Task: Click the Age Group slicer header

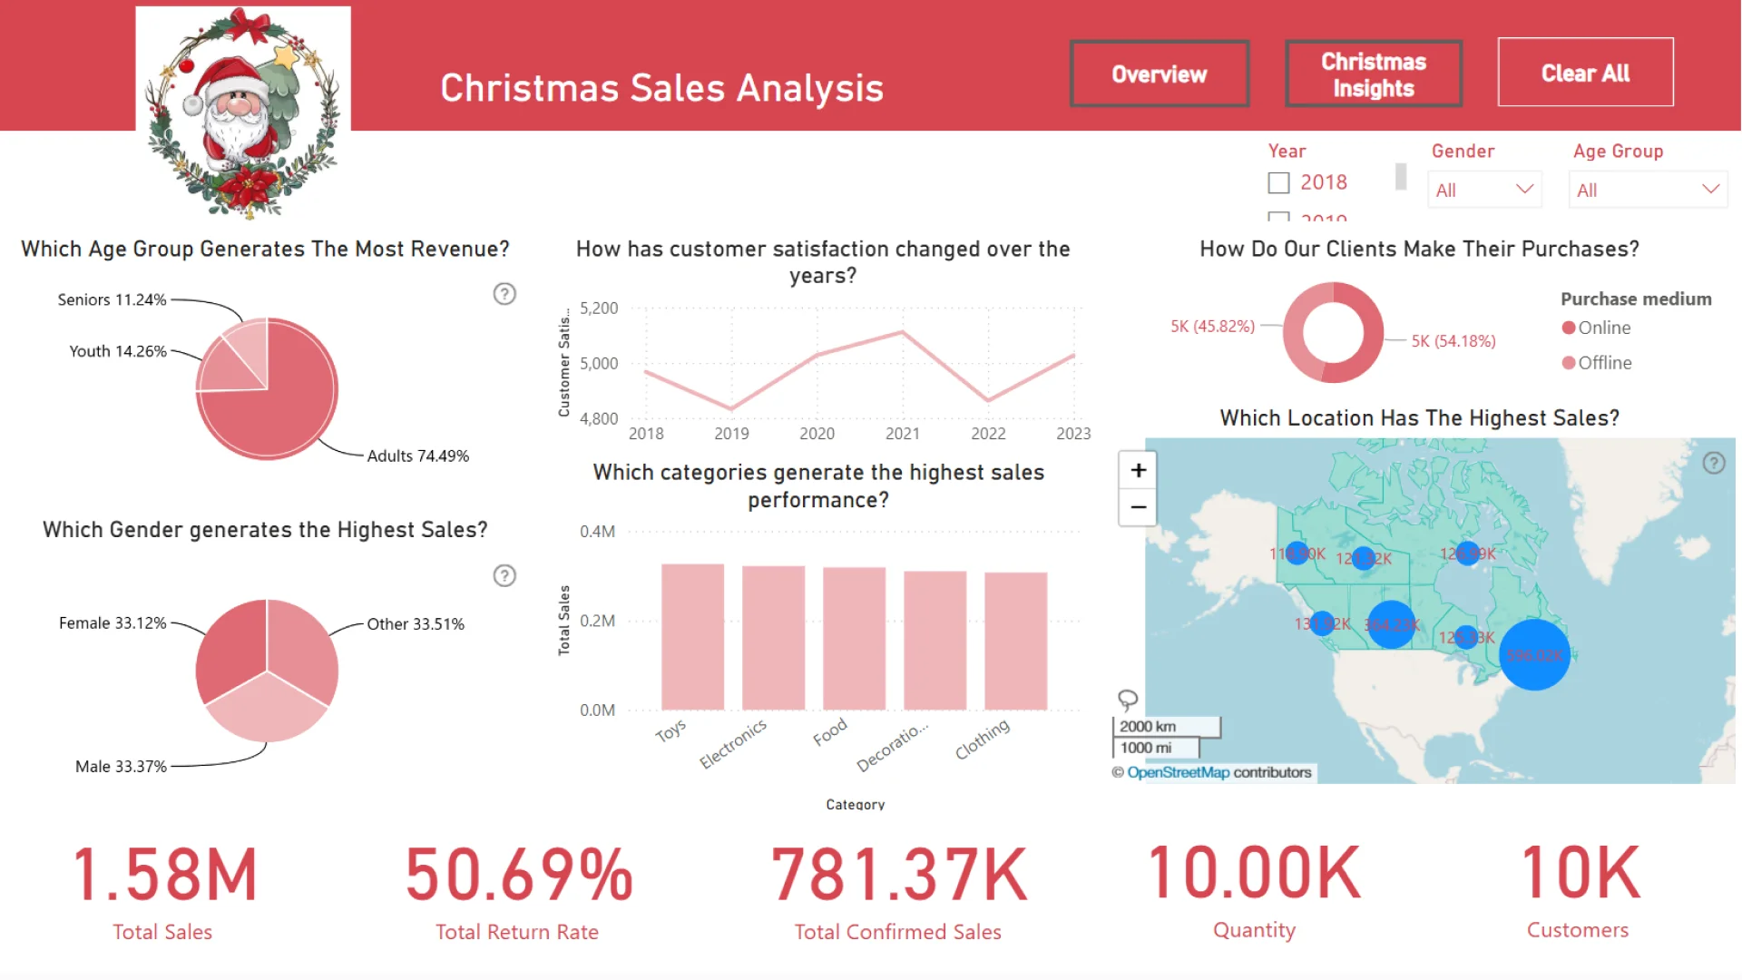Action: (x=1618, y=151)
